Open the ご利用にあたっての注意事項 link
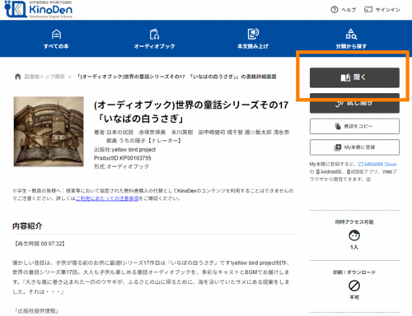Image resolution: width=412 pixels, height=316 pixels. [x=107, y=198]
